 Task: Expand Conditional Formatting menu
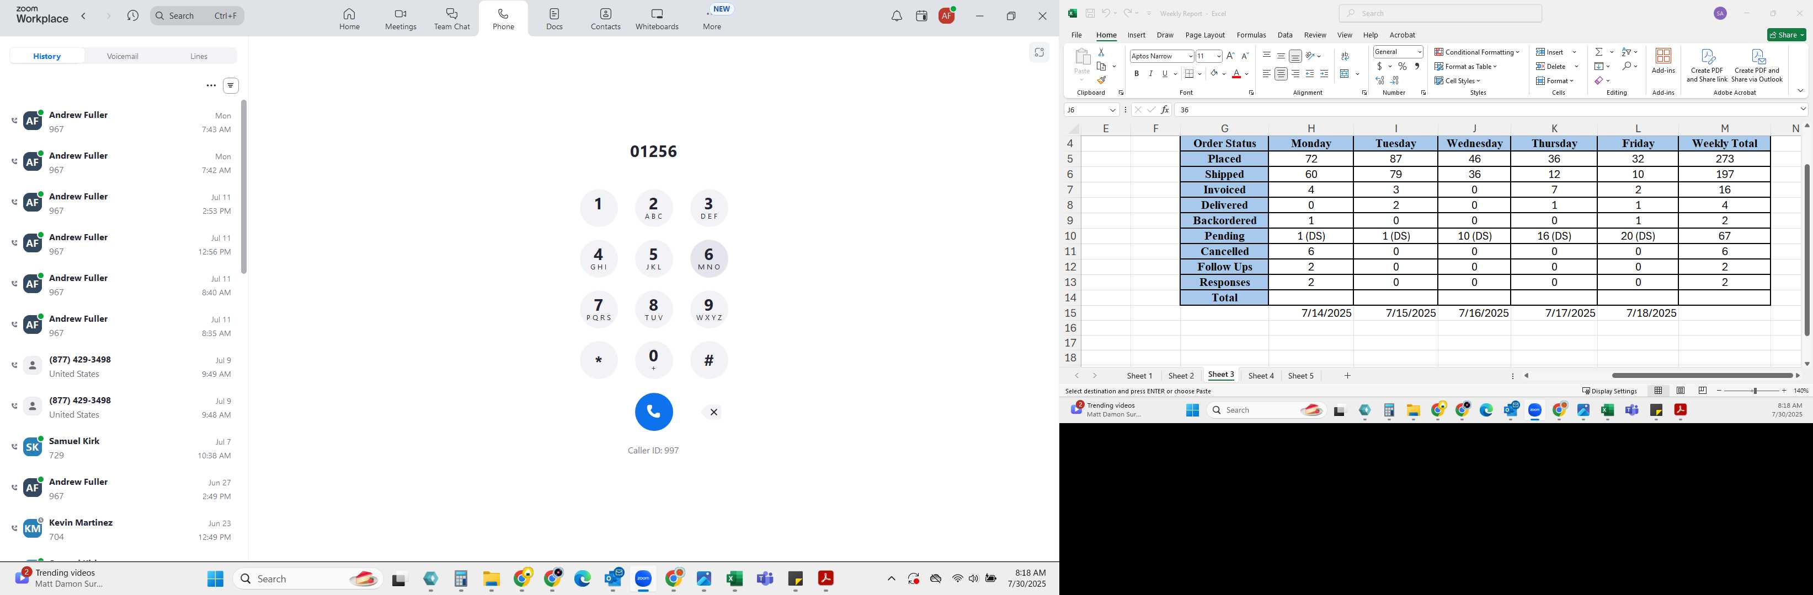[1478, 52]
